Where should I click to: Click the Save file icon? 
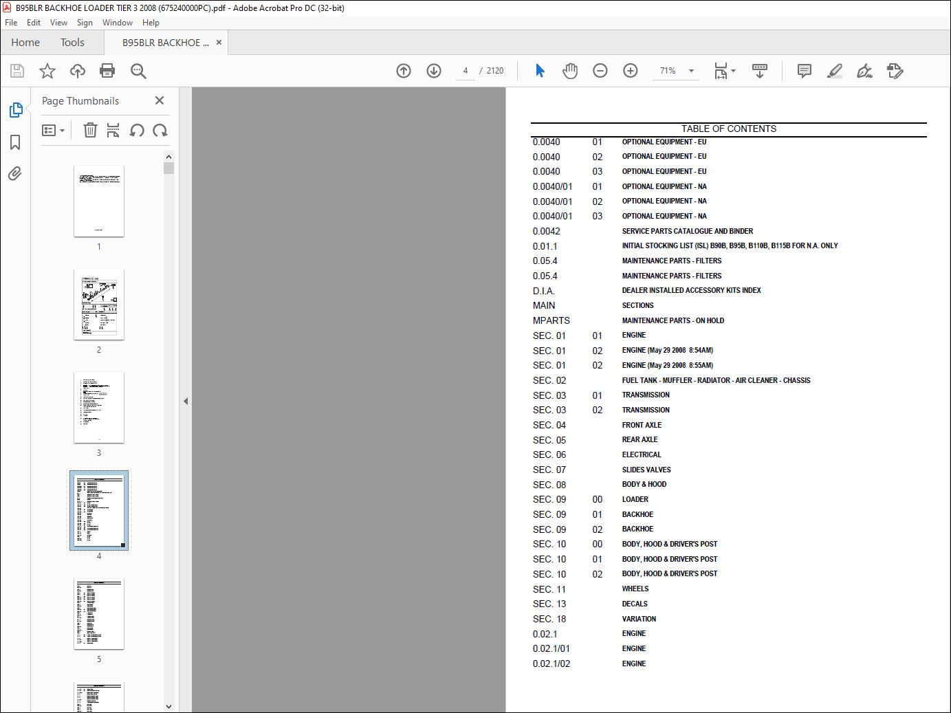(x=17, y=71)
